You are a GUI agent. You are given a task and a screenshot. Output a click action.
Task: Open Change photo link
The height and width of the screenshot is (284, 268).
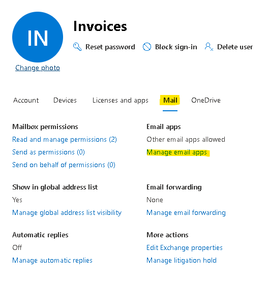pyautogui.click(x=38, y=68)
